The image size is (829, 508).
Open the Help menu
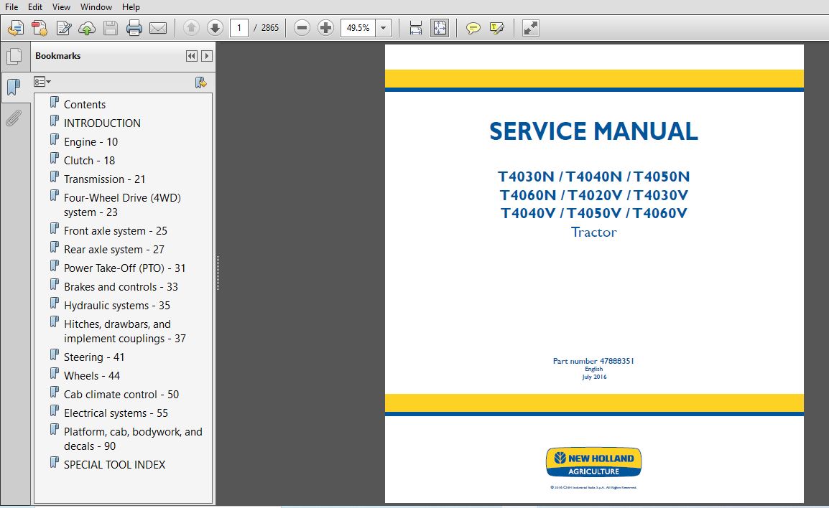coord(131,7)
